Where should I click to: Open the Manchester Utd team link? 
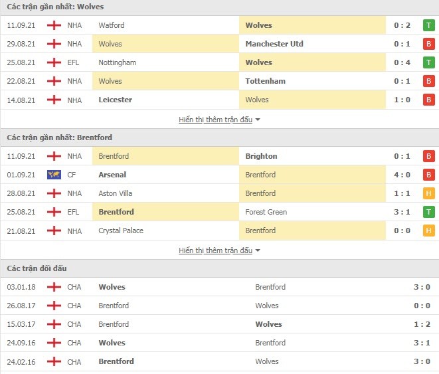tap(274, 44)
